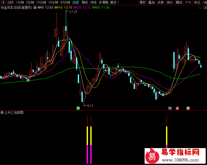Click the grid icon left of 分时
Viewport: 207px width, 165px height.
(x=3, y=2)
